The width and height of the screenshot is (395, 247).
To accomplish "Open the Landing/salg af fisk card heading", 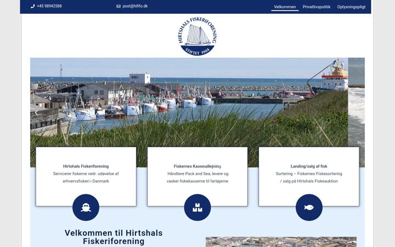I will click(309, 166).
